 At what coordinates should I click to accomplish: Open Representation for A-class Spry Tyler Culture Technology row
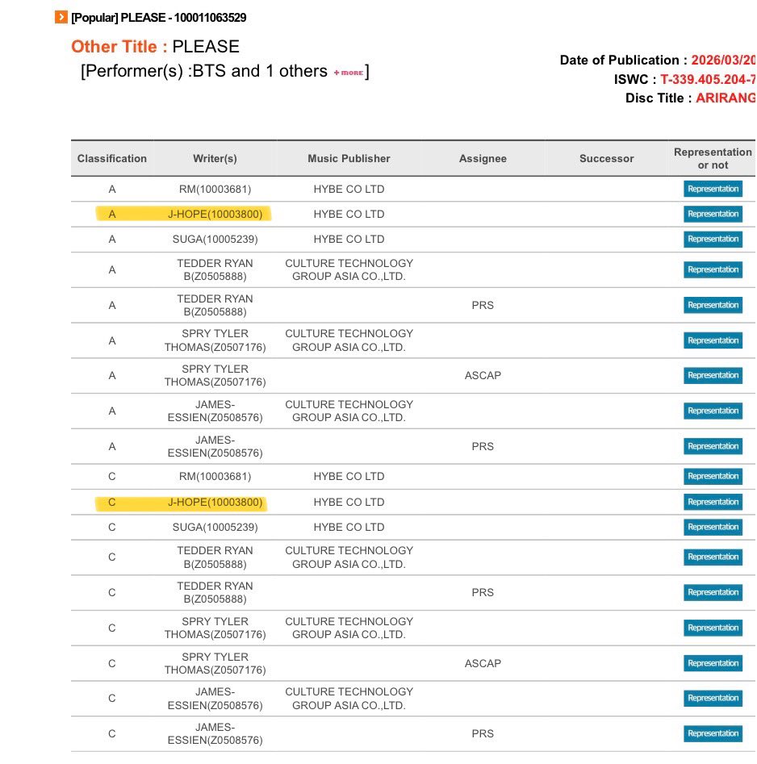713,340
